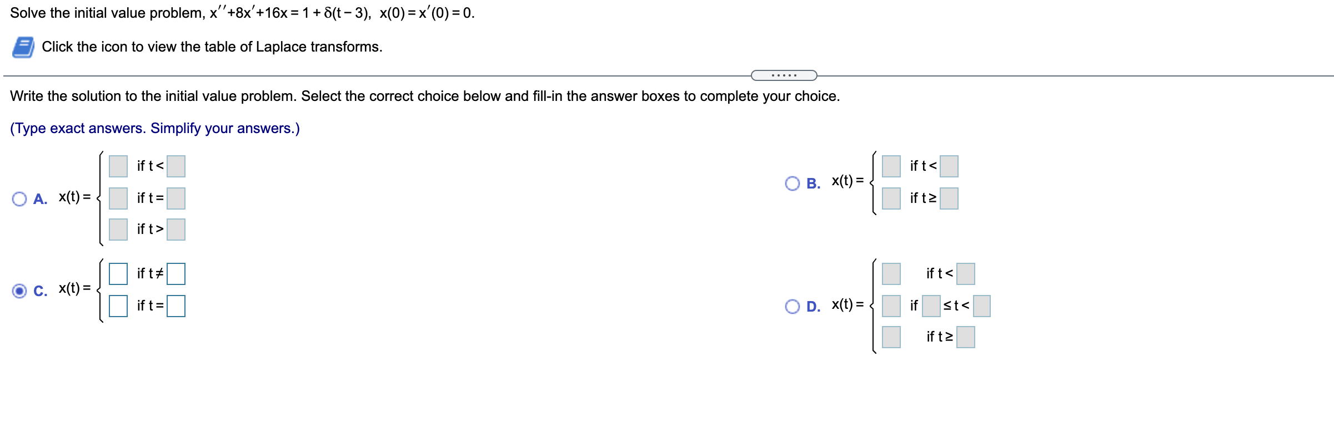Click the first answer box in choice A
Image resolution: width=1334 pixels, height=448 pixels.
pos(118,165)
